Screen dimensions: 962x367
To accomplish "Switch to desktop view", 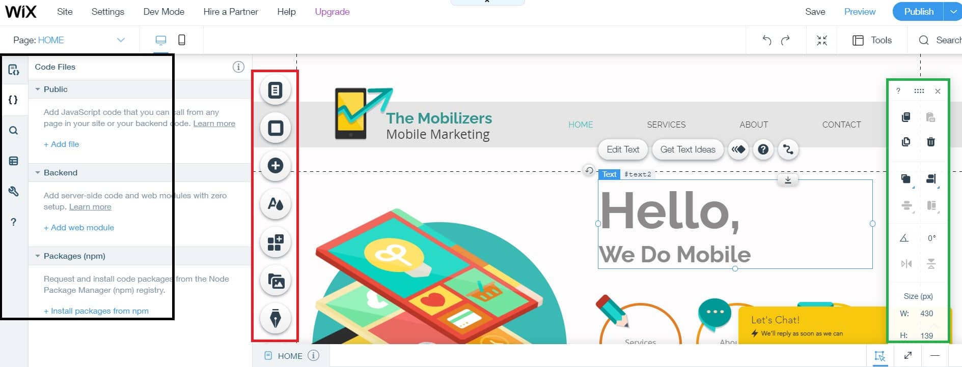I will pyautogui.click(x=160, y=40).
